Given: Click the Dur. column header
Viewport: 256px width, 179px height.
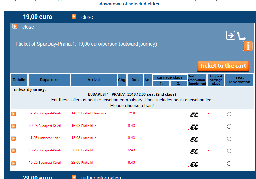Looking at the screenshot, I should 135,80.
